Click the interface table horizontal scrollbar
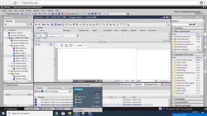Image resolution: width=207 pixels, height=116 pixels. tap(102, 41)
